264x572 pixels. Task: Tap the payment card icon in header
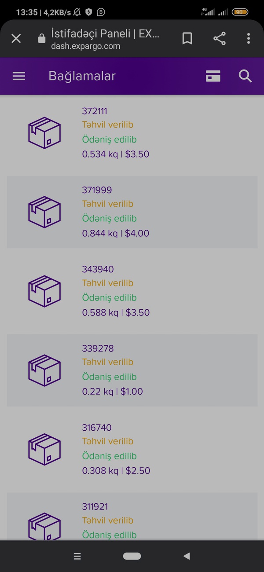213,76
